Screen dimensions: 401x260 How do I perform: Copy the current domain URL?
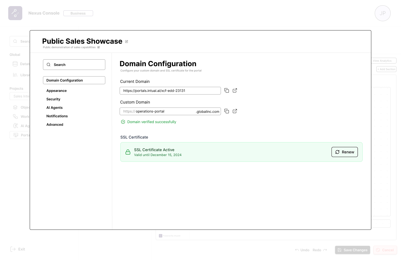(226, 91)
